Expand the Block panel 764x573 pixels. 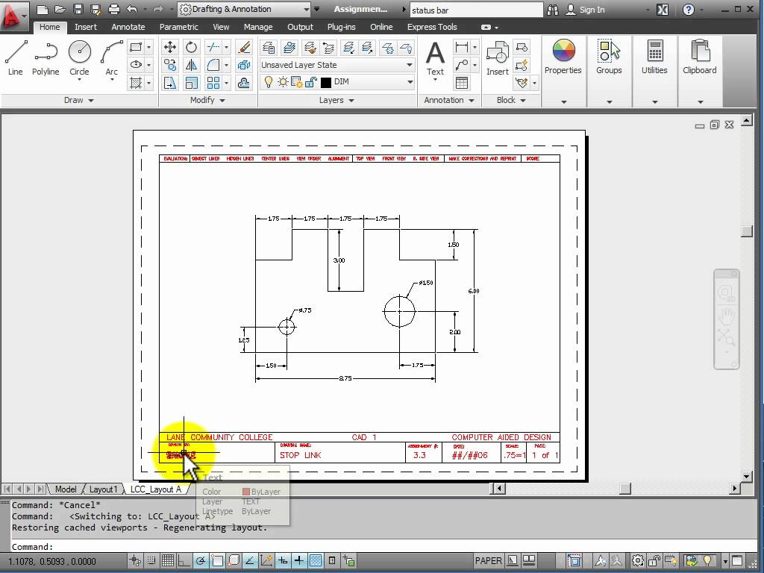click(511, 100)
